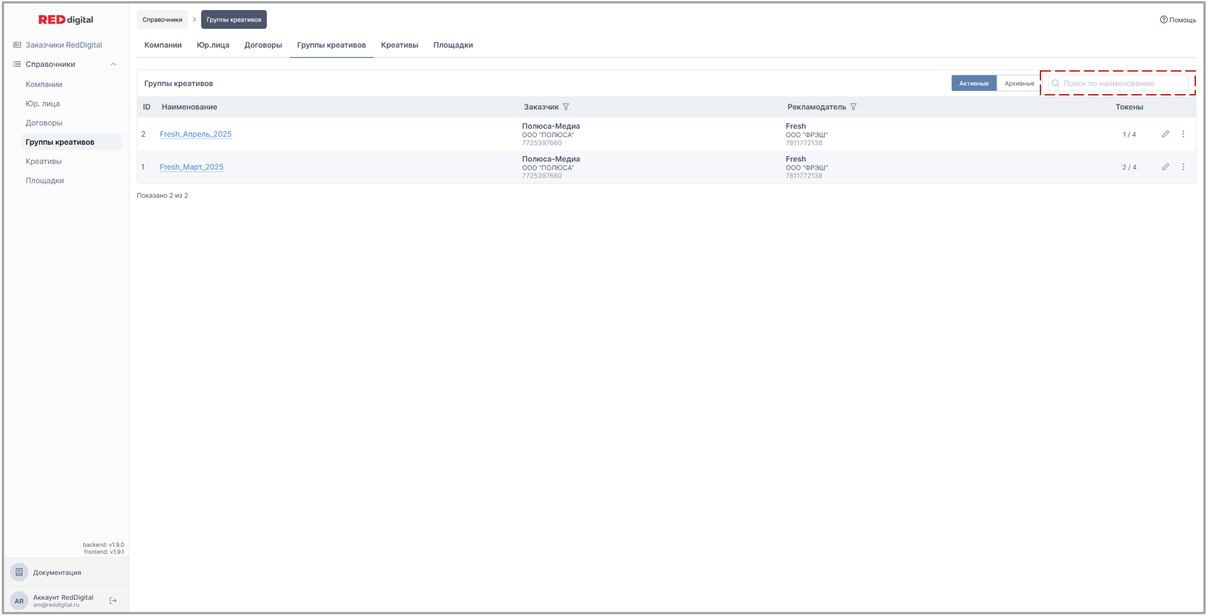Screen dimensions: 1208x616
Task: Switch to the Группы креативов tab
Action: pos(332,45)
